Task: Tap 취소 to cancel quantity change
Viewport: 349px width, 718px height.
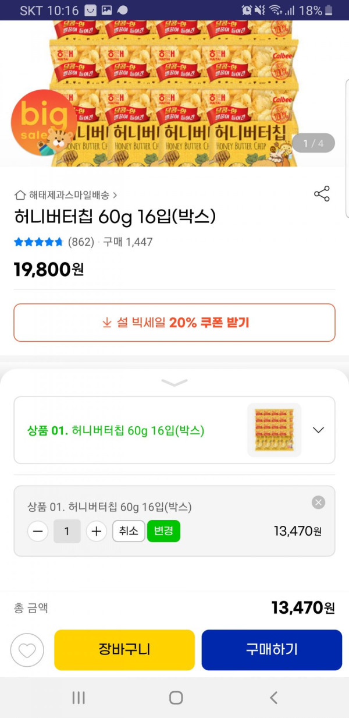Action: point(129,531)
